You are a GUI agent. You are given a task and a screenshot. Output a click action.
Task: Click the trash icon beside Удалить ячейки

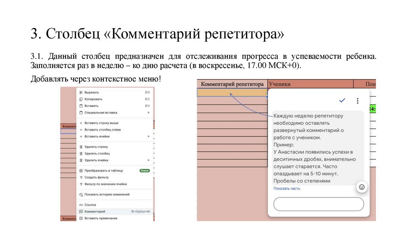click(x=81, y=160)
